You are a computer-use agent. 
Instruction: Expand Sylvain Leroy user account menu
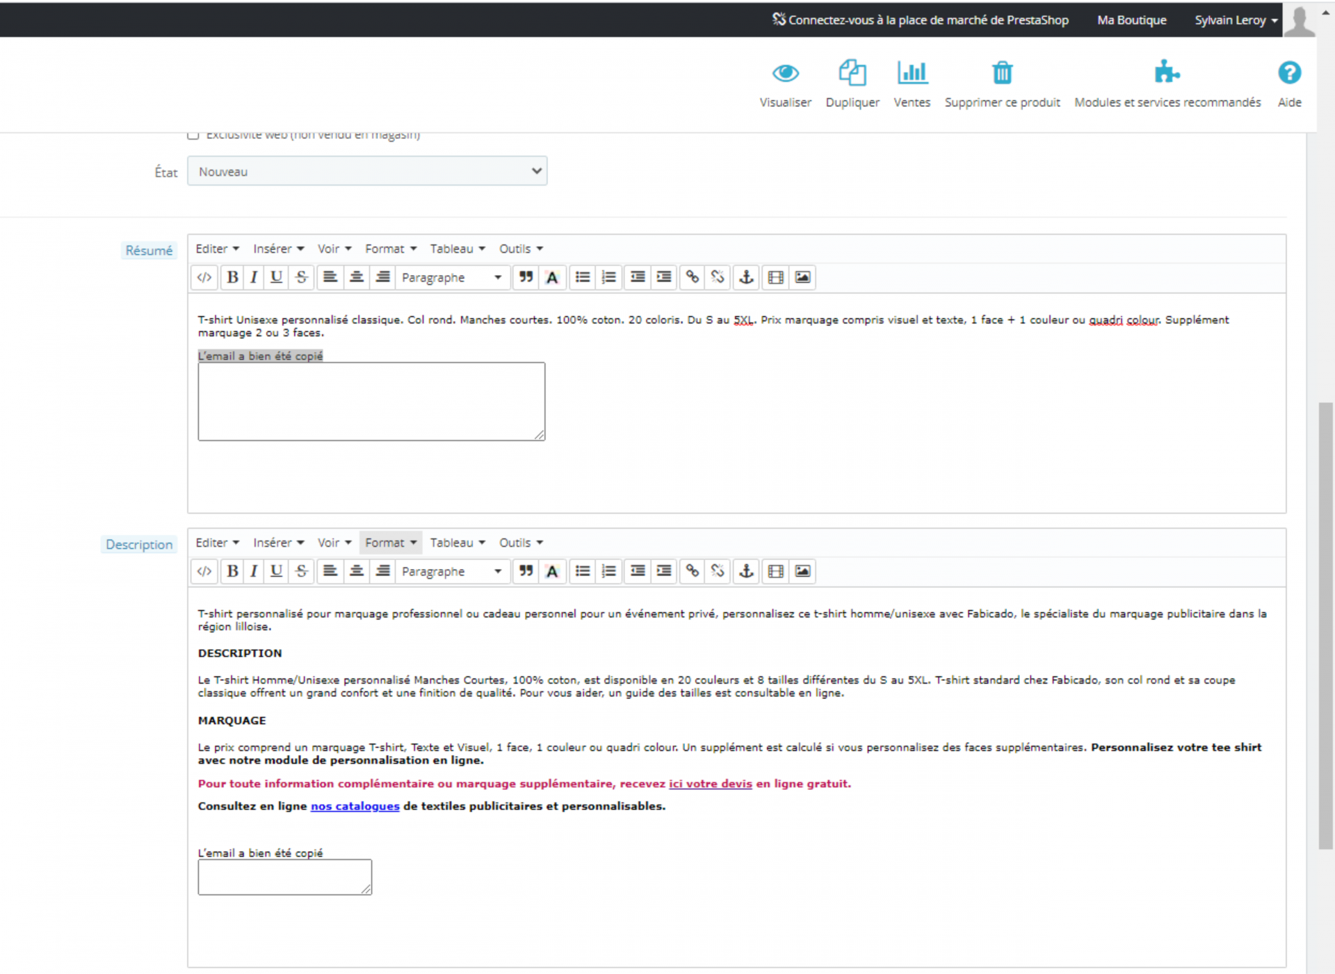(x=1236, y=20)
